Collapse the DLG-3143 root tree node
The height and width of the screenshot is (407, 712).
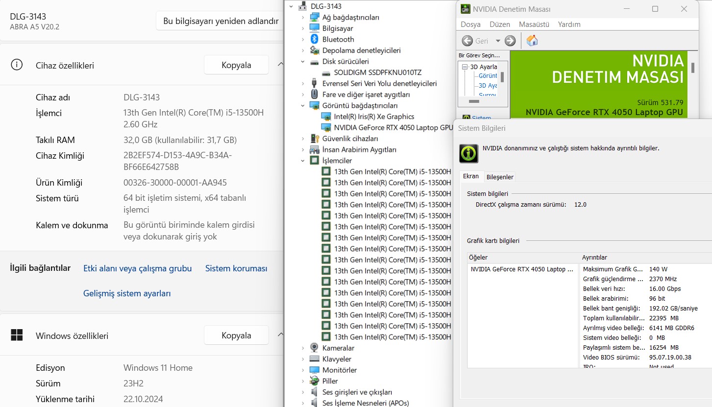pyautogui.click(x=291, y=6)
